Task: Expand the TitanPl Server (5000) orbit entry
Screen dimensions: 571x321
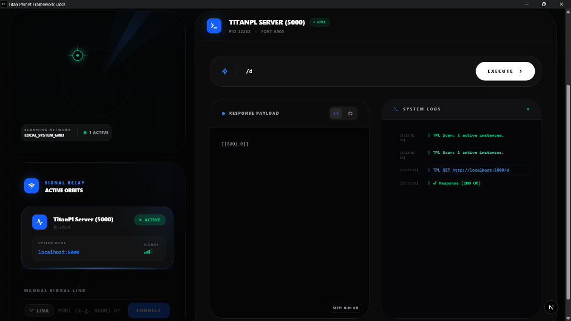Action: tap(98, 221)
